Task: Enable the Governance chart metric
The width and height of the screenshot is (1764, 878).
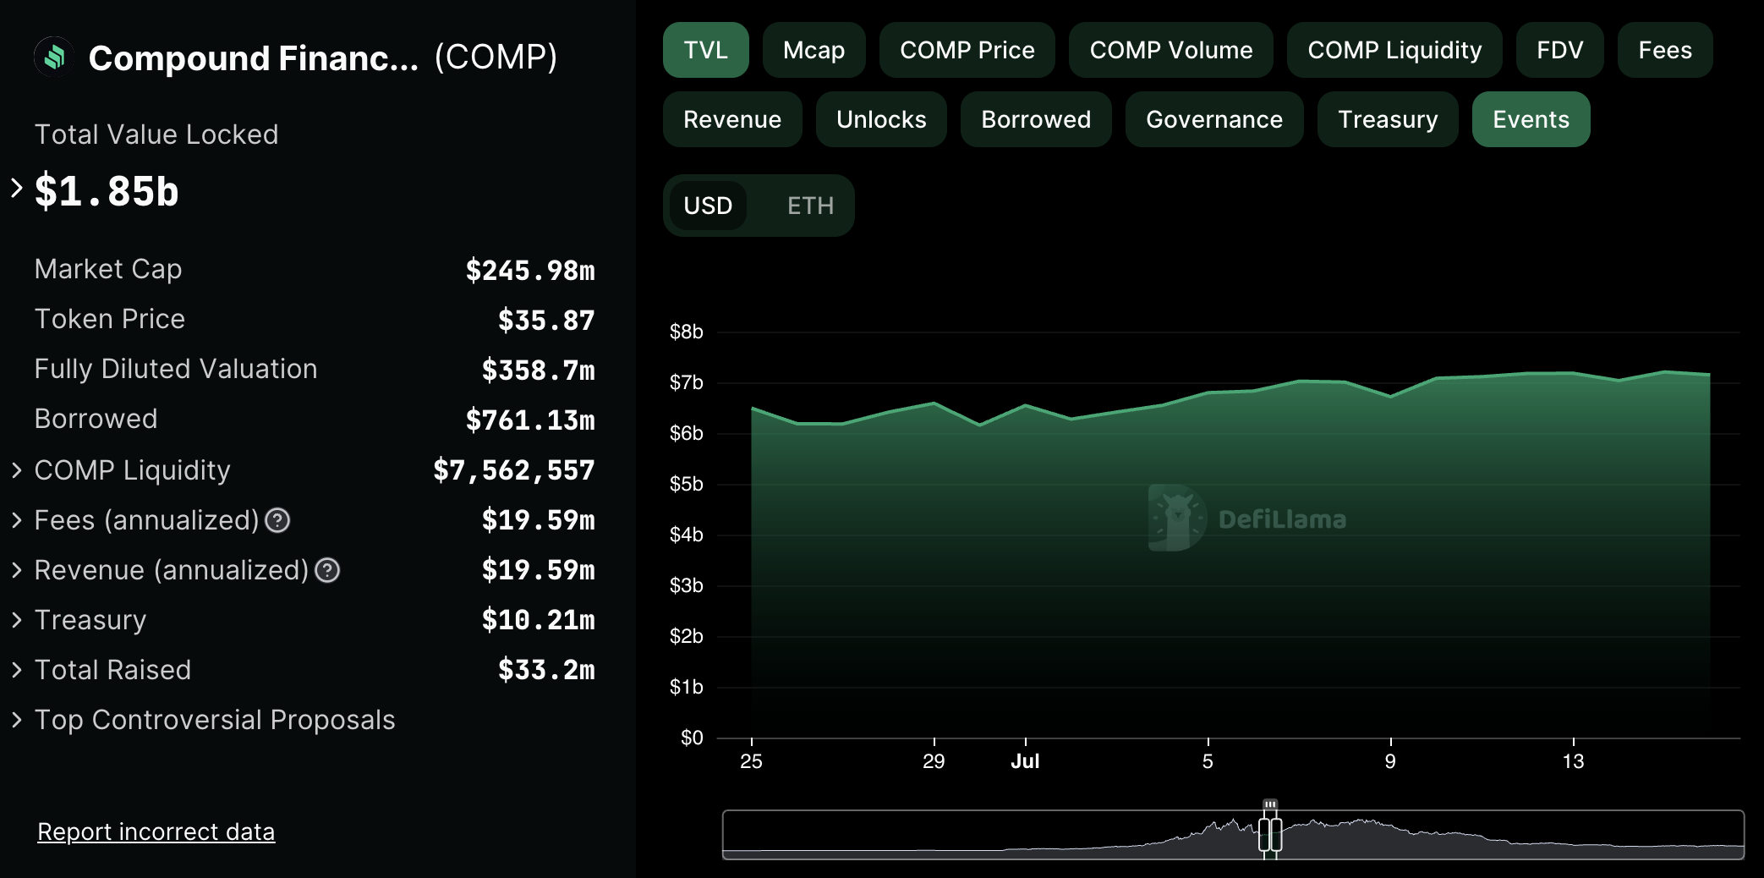Action: pos(1213,119)
